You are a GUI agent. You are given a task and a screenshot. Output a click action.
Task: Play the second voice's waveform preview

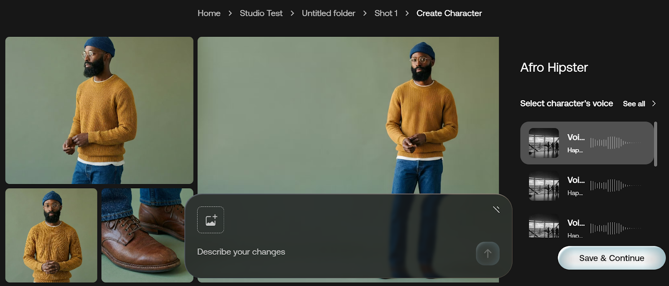(x=615, y=185)
